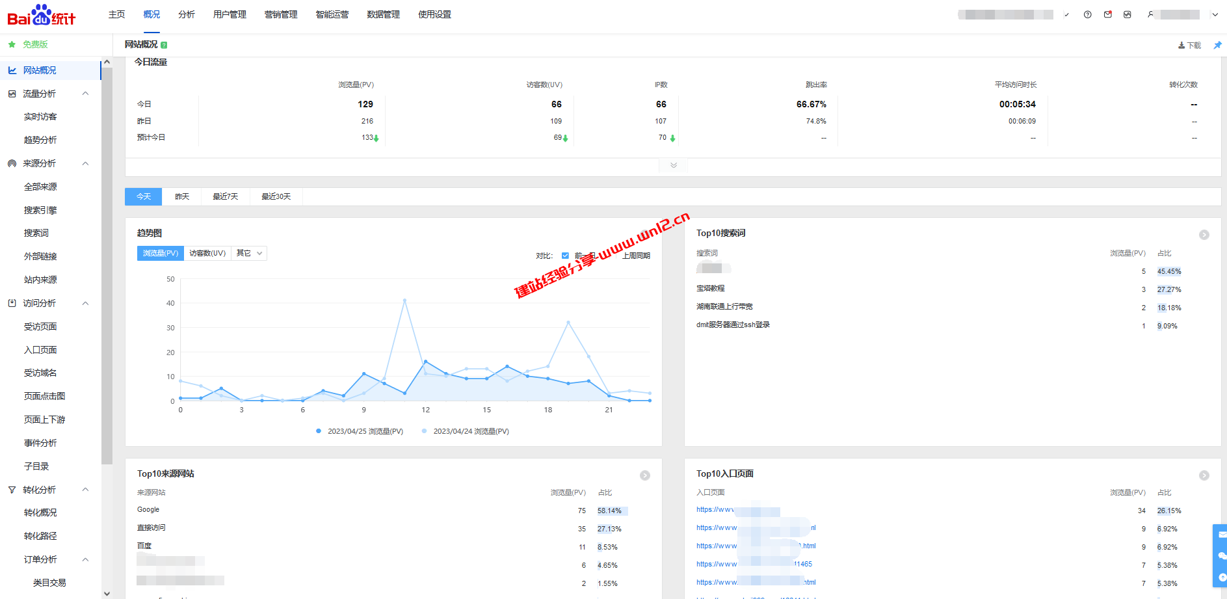Expand the today's traffic panel chevron

[673, 165]
